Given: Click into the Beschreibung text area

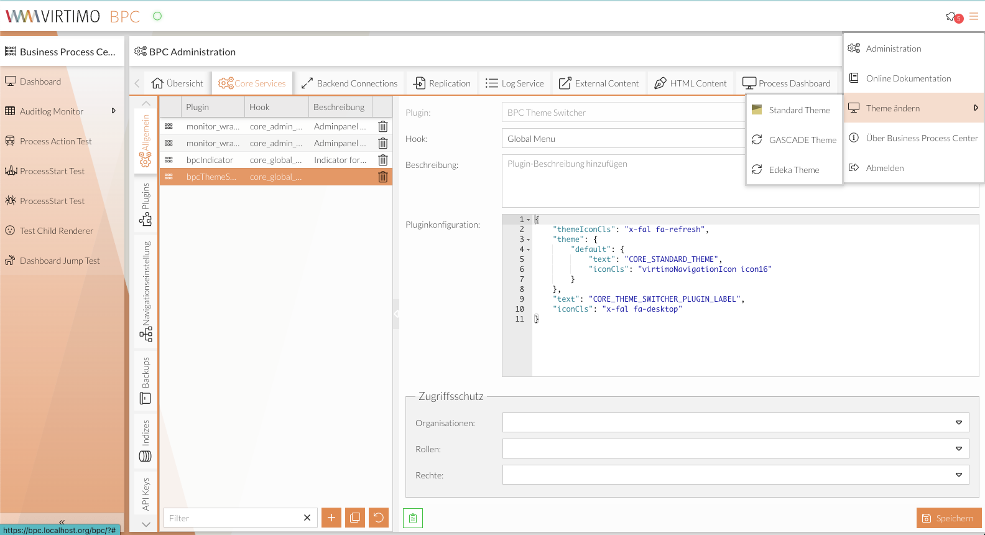Looking at the screenshot, I should coord(622,180).
